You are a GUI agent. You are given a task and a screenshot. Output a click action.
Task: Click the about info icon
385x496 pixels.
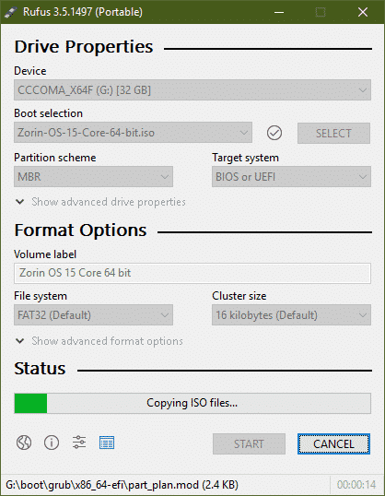(52, 443)
